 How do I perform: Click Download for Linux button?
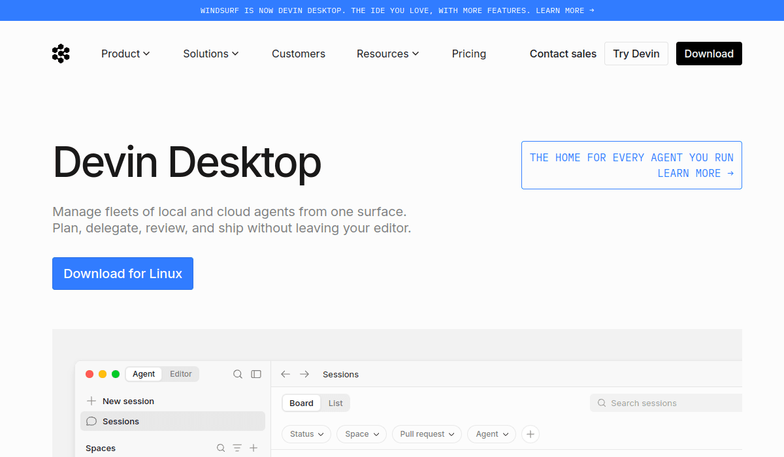click(x=123, y=274)
